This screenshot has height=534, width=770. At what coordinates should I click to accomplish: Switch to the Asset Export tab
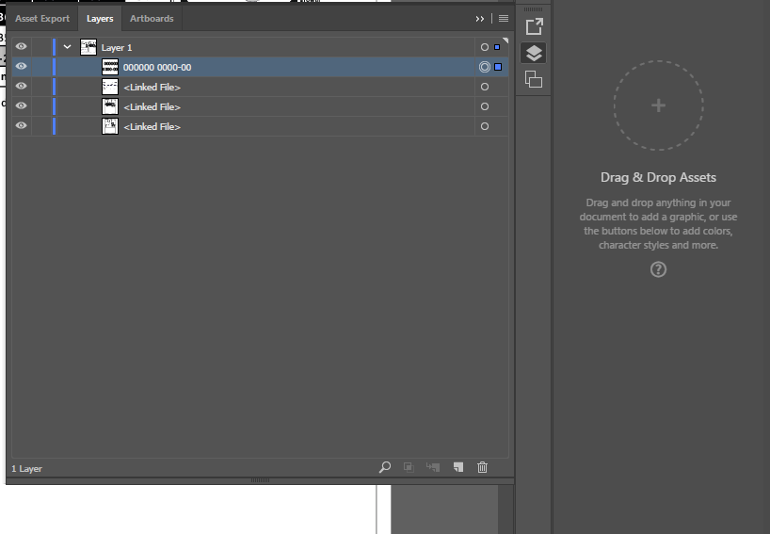coord(42,19)
